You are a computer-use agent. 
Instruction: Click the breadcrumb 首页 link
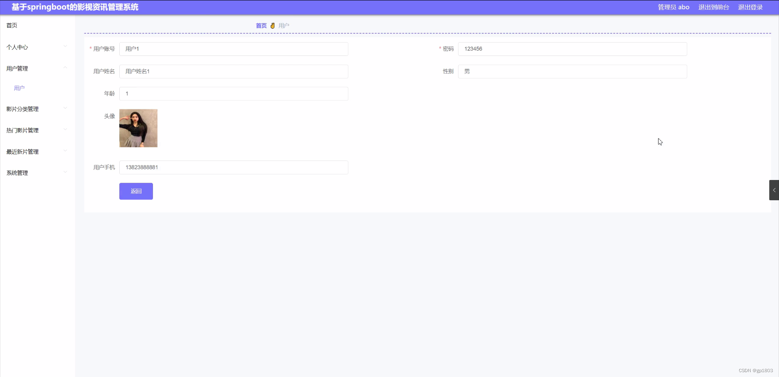click(x=261, y=26)
